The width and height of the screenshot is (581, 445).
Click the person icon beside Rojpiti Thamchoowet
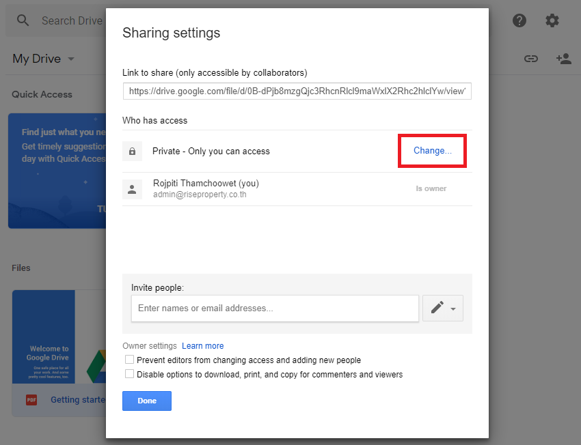click(x=132, y=189)
